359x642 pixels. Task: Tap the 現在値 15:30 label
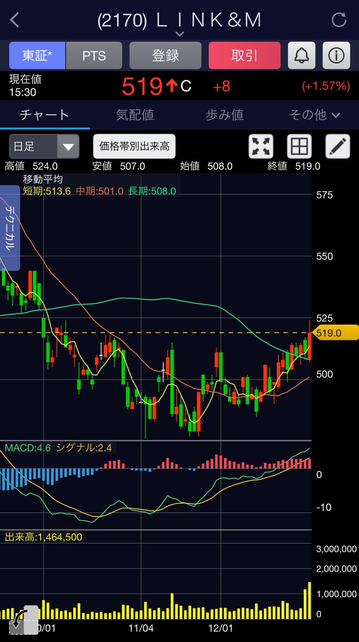coord(25,86)
